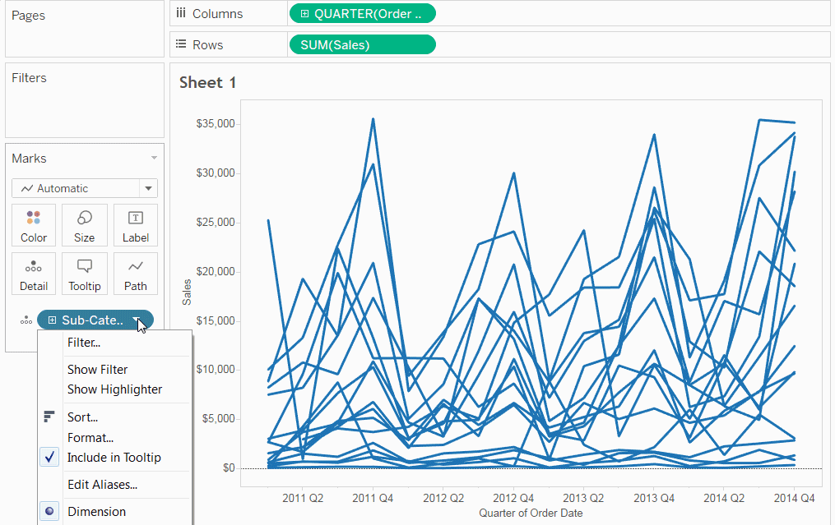Choose Show Filter in the menu
This screenshot has height=525, width=835.
pos(97,369)
